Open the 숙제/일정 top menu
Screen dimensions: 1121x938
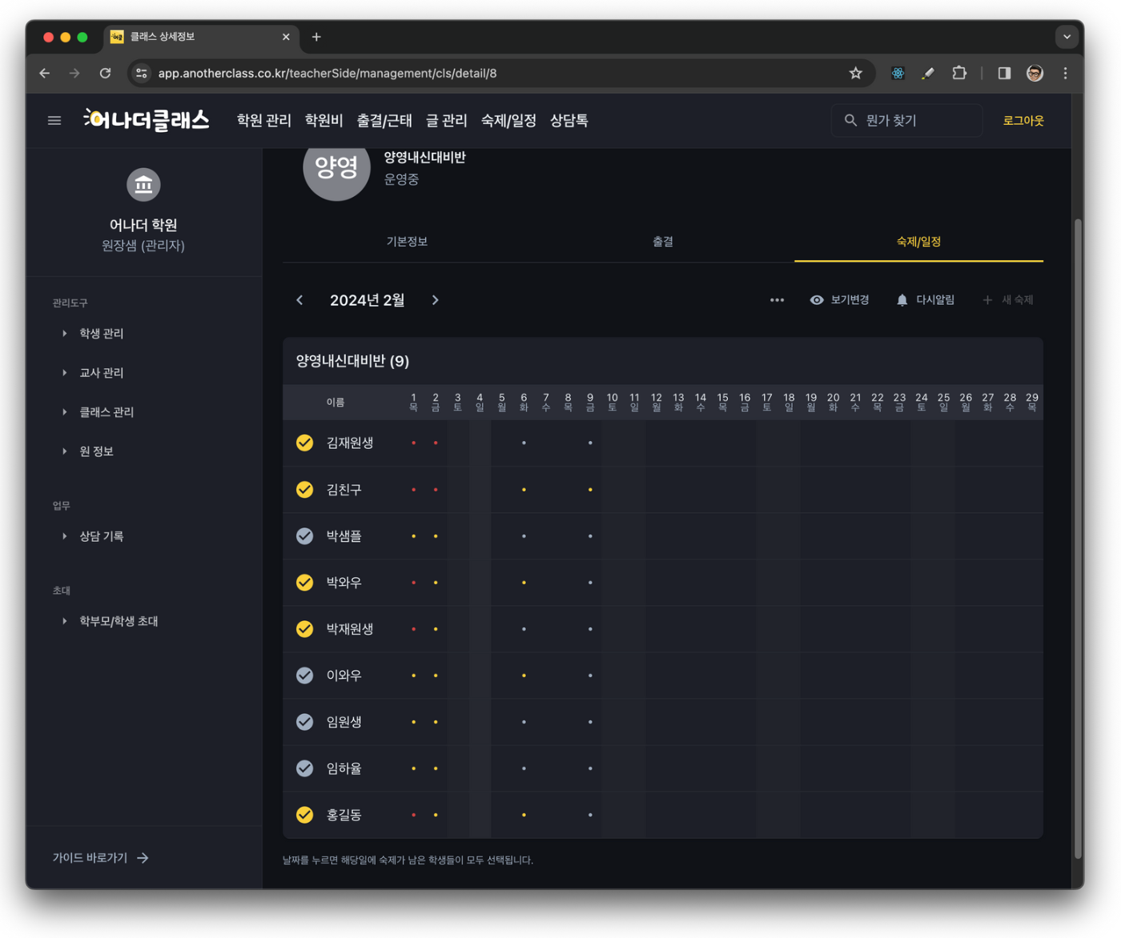(x=508, y=120)
